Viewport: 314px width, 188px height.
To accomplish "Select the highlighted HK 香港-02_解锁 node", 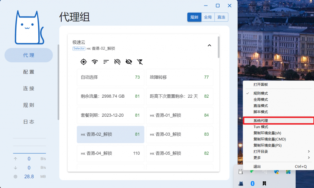I will click(x=110, y=134).
